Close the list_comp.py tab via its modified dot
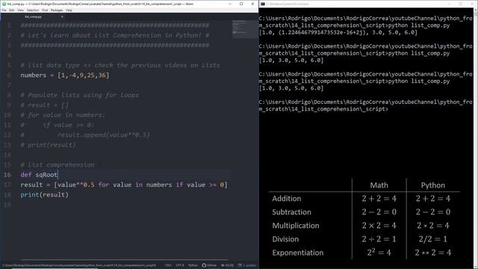Viewport: 478px width, 269px height. click(x=62, y=16)
